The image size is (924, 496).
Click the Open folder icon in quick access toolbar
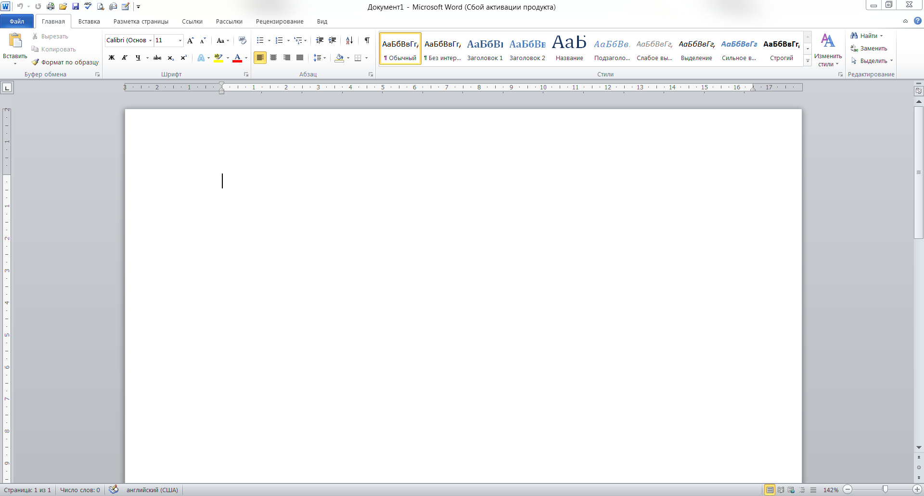pyautogui.click(x=63, y=7)
